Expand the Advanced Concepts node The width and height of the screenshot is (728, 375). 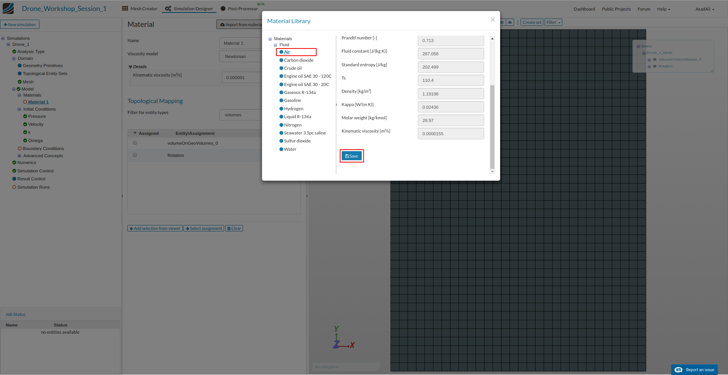coord(19,156)
